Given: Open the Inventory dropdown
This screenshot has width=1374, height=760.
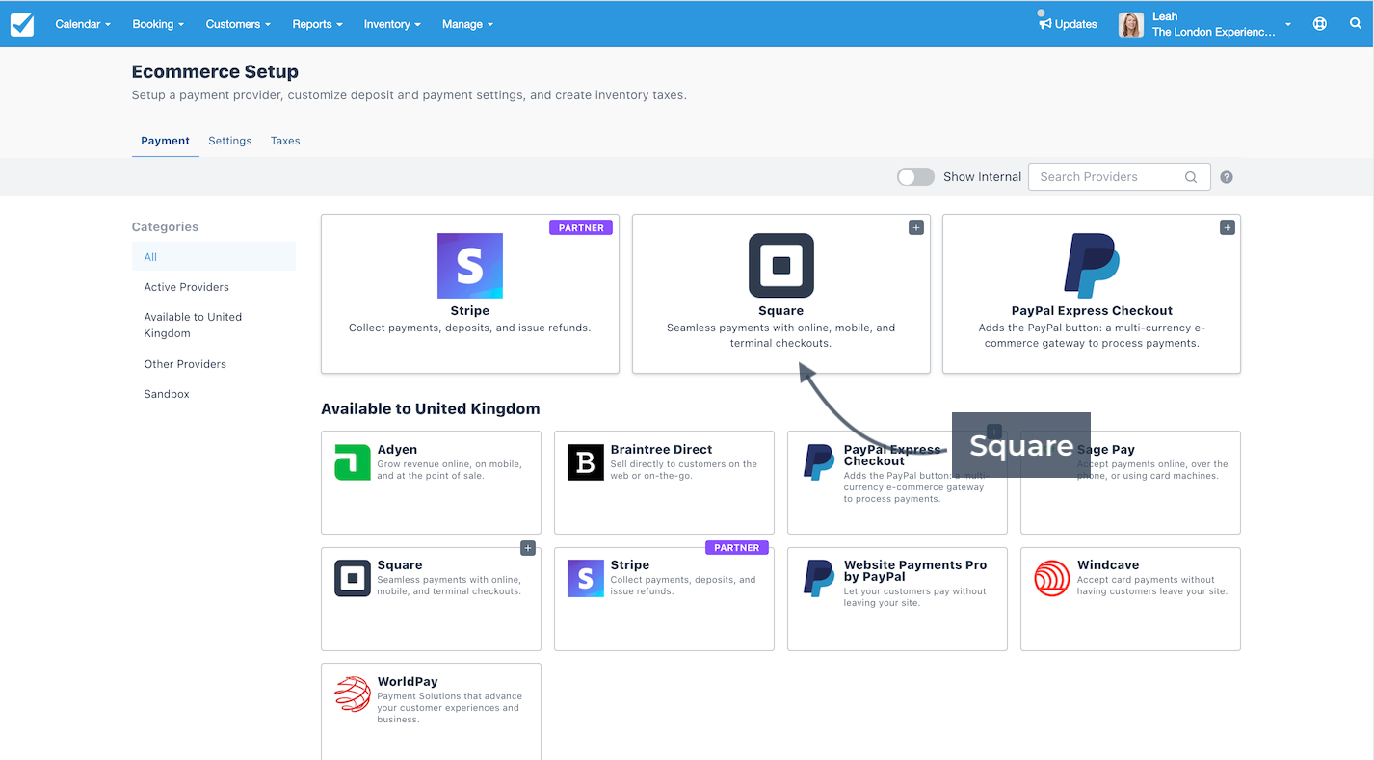Looking at the screenshot, I should click(x=392, y=24).
